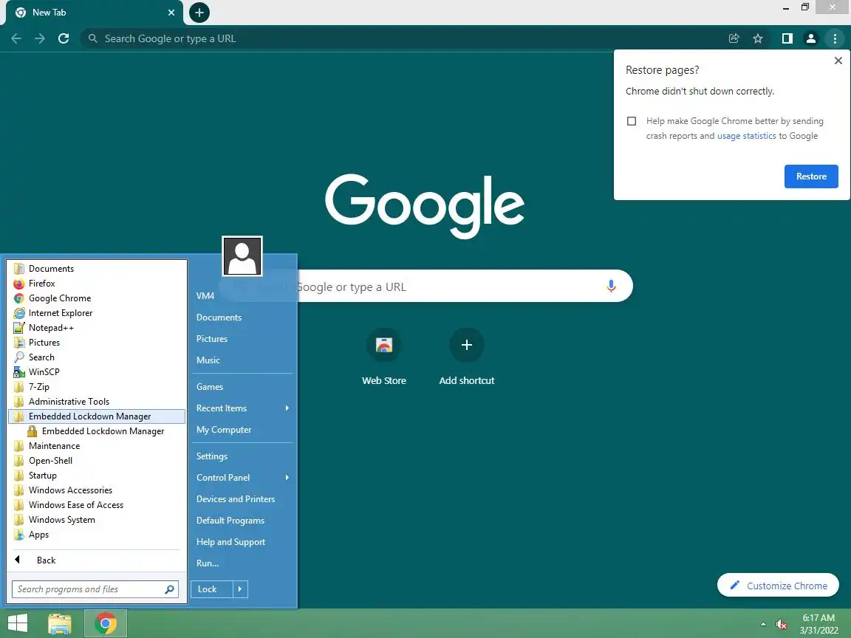Expand the Administrative Tools folder
Screen dimensions: 851x638
click(98, 402)
